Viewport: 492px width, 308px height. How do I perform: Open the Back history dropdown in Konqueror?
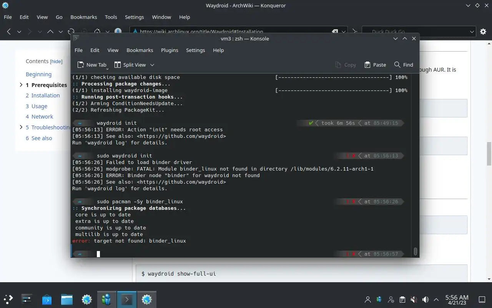19,32
